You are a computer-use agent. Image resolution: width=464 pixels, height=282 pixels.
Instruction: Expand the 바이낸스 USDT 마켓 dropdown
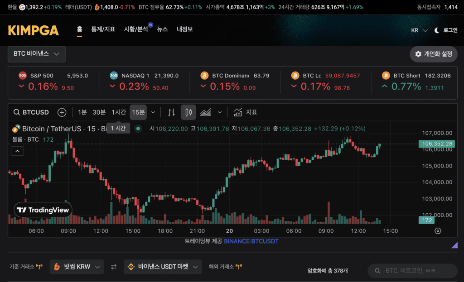click(163, 267)
